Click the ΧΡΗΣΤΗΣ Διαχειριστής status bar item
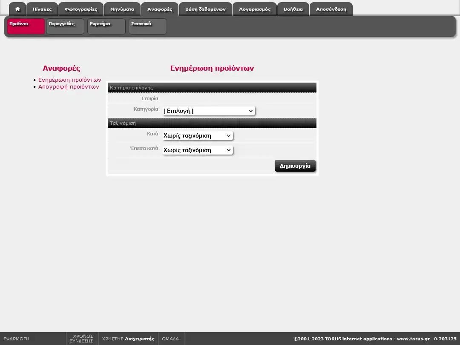This screenshot has width=460, height=345. 128,339
